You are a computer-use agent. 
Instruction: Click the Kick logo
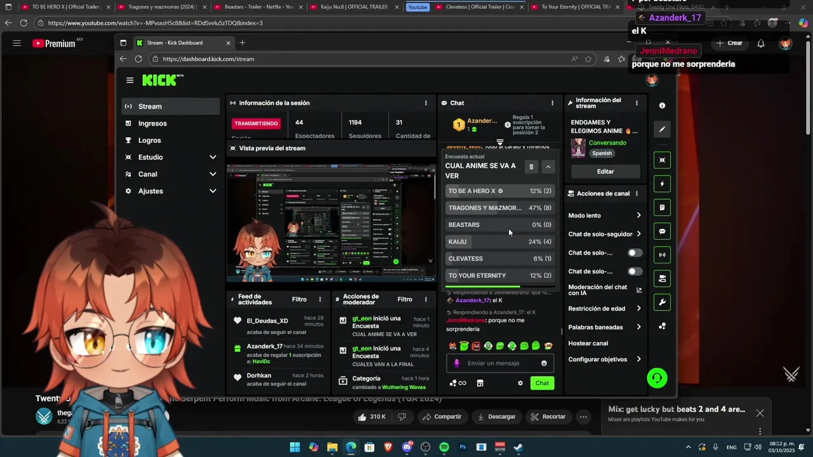162,80
